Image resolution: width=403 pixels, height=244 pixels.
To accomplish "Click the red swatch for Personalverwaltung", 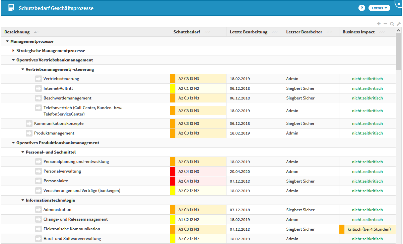I will [173, 172].
